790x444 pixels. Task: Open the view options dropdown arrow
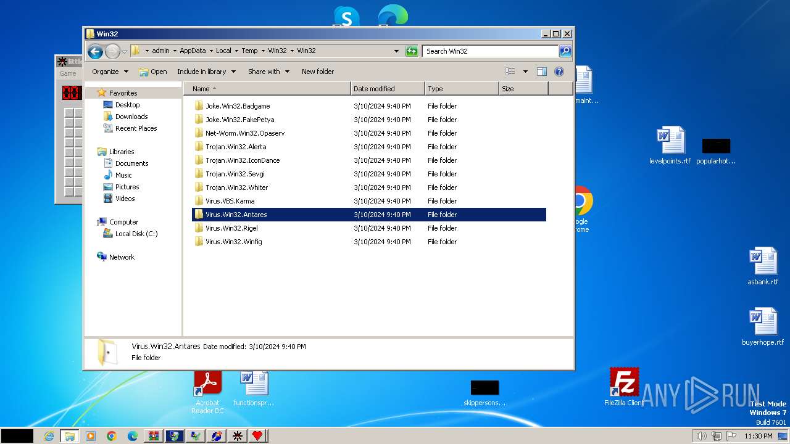click(x=525, y=72)
